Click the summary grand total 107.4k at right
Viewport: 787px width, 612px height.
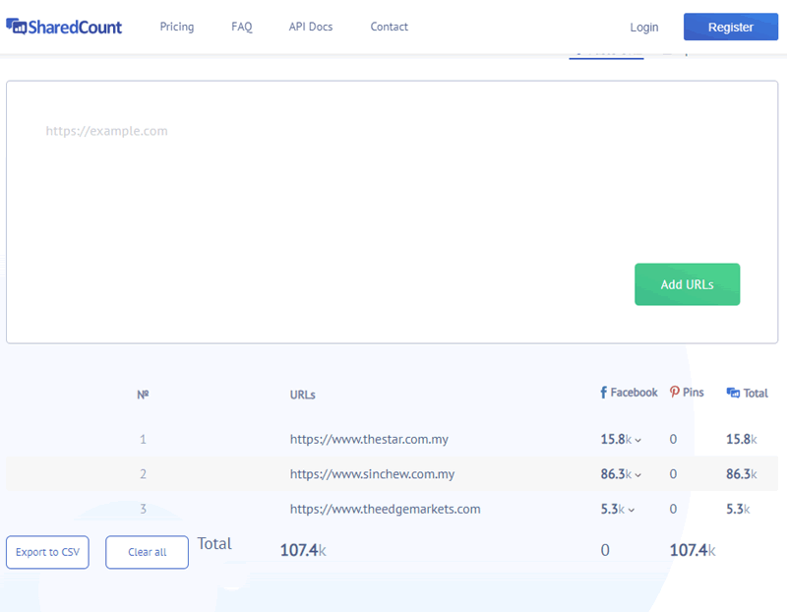693,550
